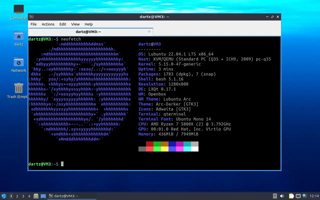
Task: Click the 'Terminal: qterminal' line
Action: click(162, 114)
